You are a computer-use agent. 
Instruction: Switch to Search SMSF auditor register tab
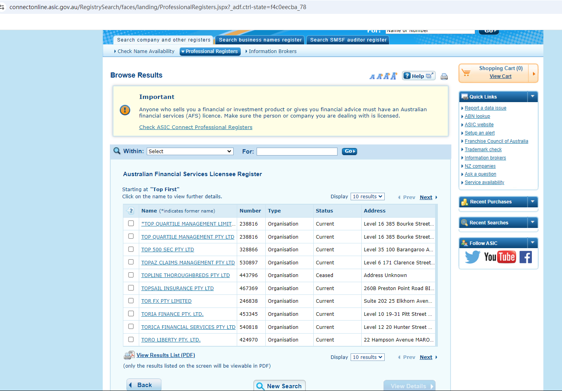[x=348, y=40]
